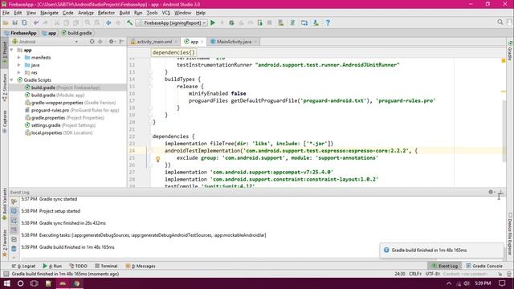Screen dimensions: 514x289
Task: Open the File menu
Action: [6, 13]
